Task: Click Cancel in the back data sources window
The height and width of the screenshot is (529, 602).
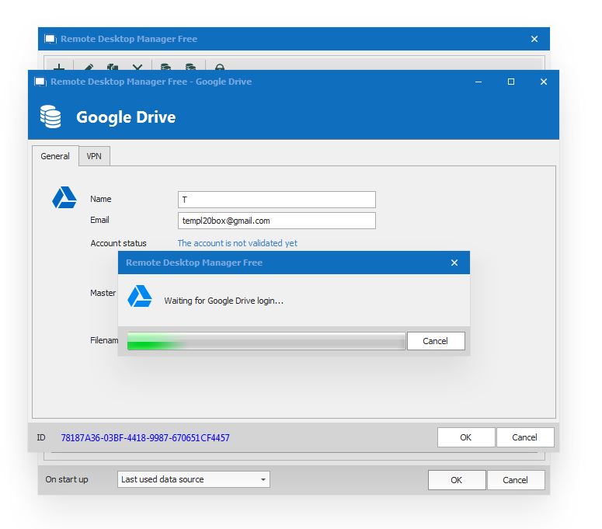Action: pos(515,480)
